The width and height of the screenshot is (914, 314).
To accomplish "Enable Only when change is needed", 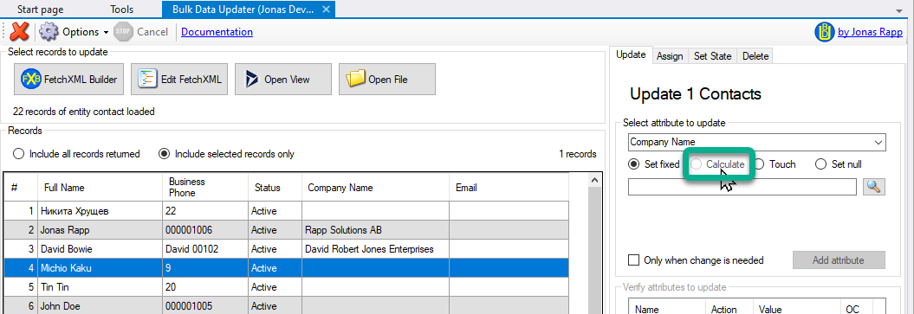I will pos(633,260).
